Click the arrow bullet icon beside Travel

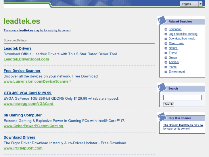point(166,53)
